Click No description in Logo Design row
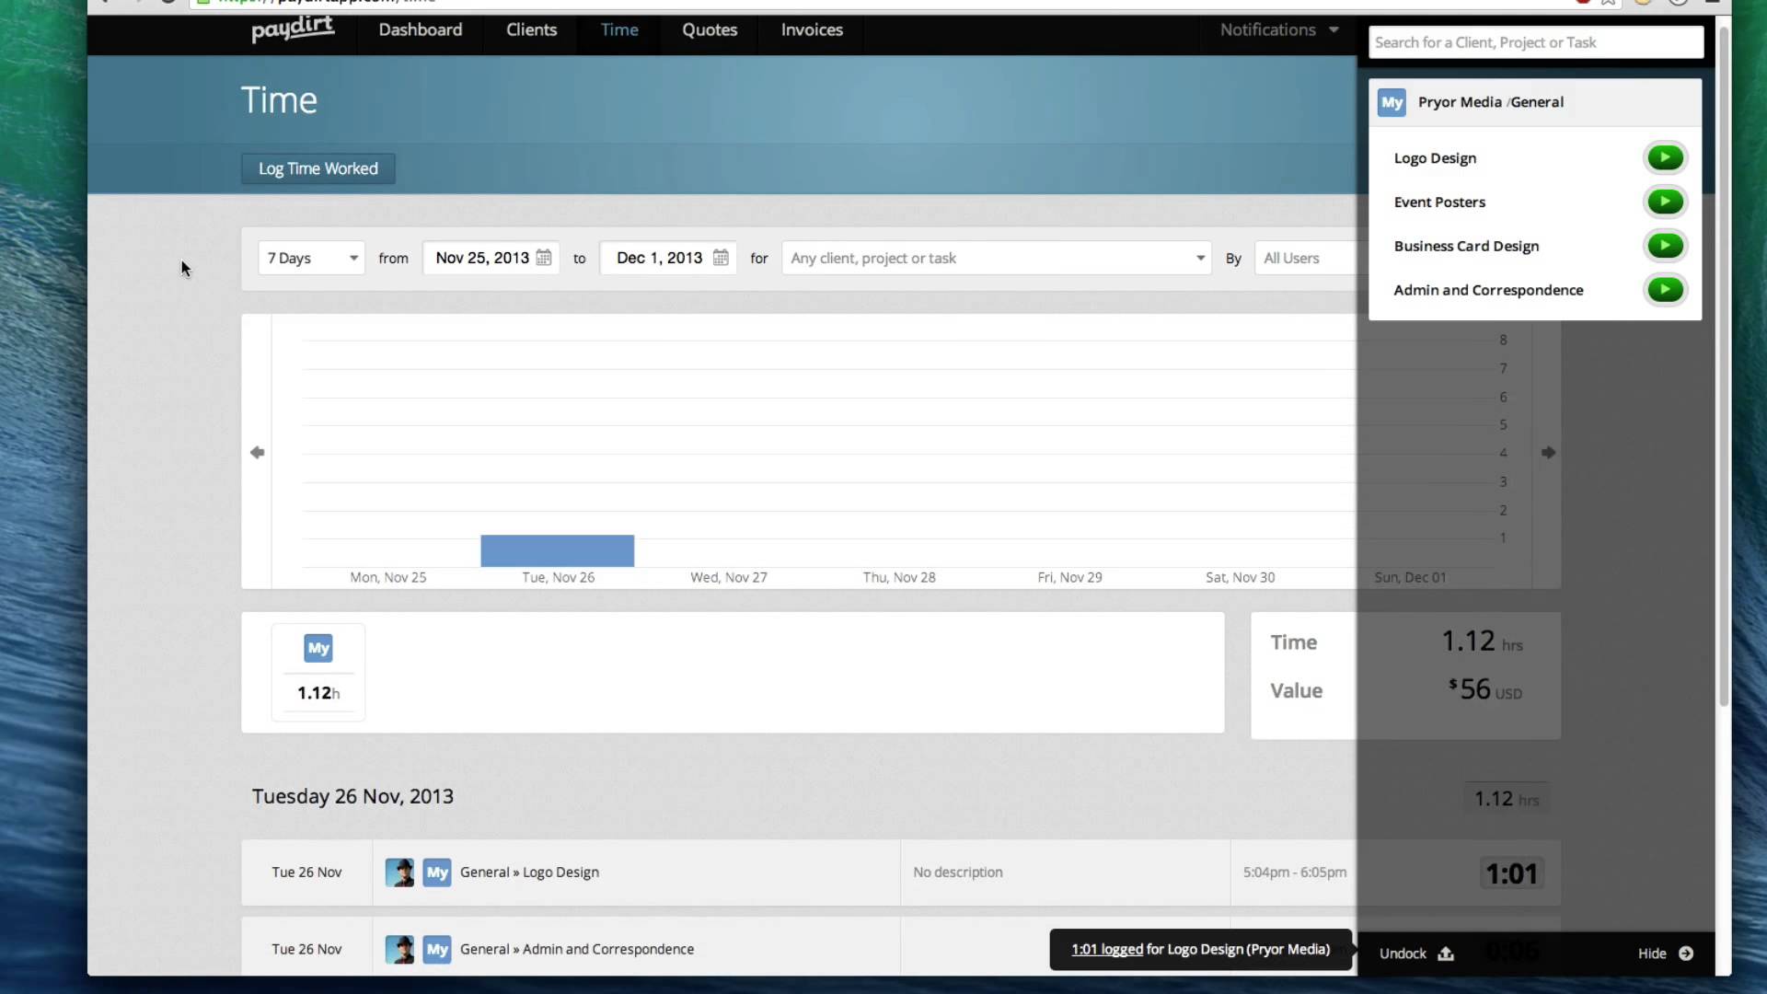Screen dimensions: 1767x994 [x=958, y=873]
